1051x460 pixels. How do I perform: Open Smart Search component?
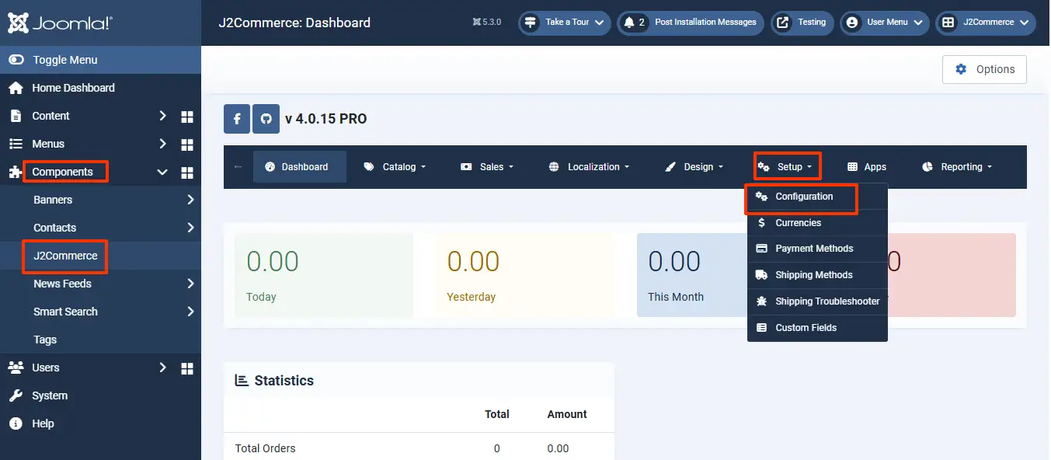point(65,312)
